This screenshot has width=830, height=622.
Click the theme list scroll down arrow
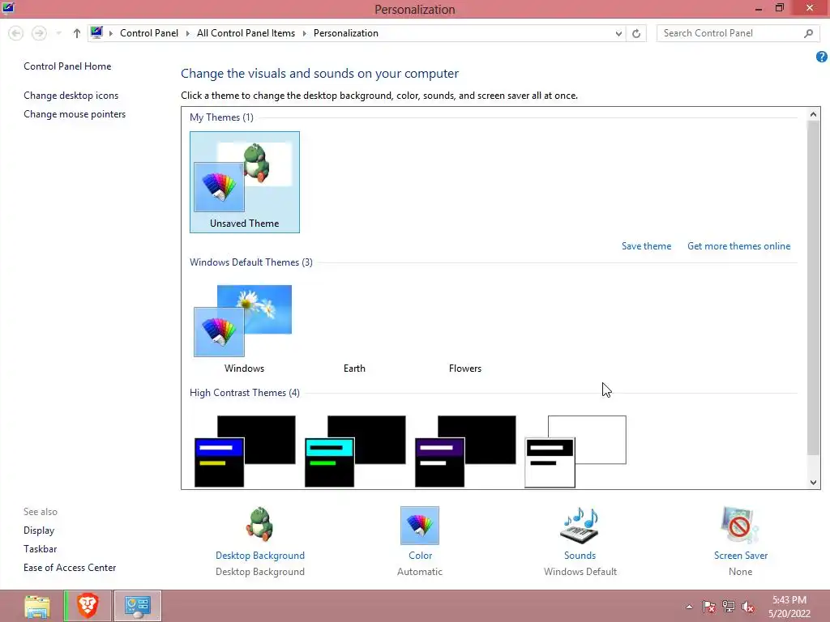click(813, 482)
